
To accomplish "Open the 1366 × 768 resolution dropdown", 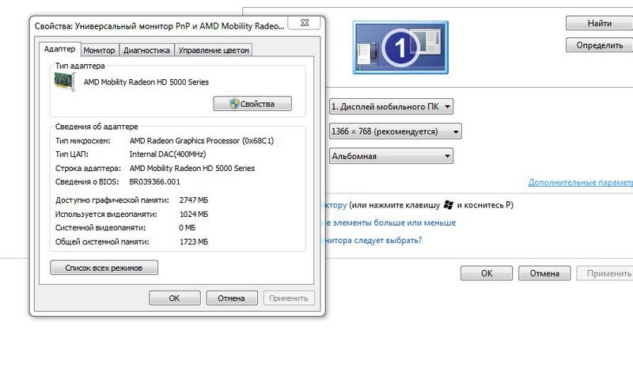I will [x=395, y=131].
